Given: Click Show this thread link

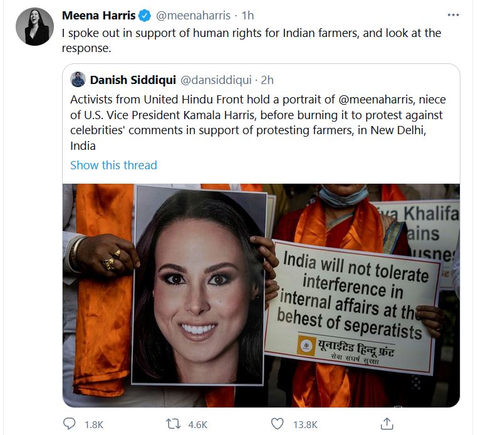Looking at the screenshot, I should (114, 165).
